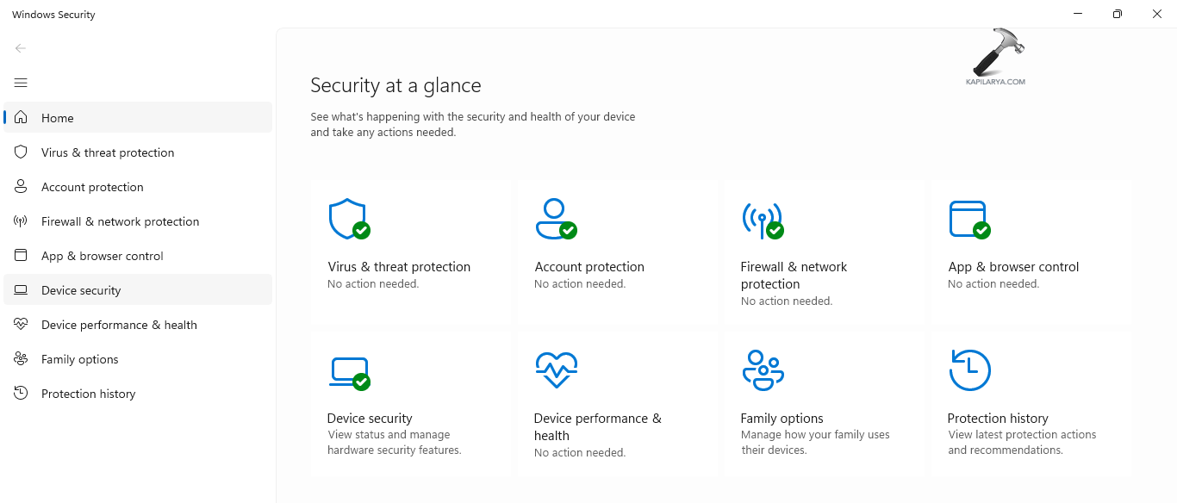The image size is (1177, 503).
Task: Click the back arrow navigation button
Action: [x=21, y=48]
